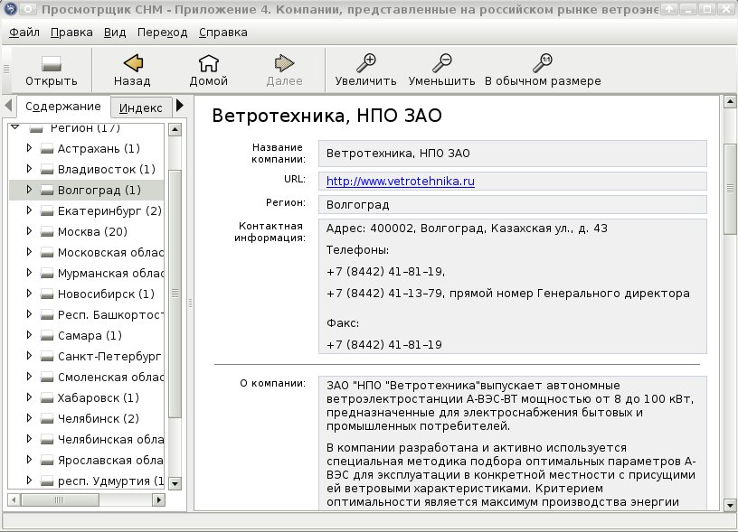Click the Волгоград value in Регион field
The height and width of the screenshot is (532, 738).
point(358,205)
